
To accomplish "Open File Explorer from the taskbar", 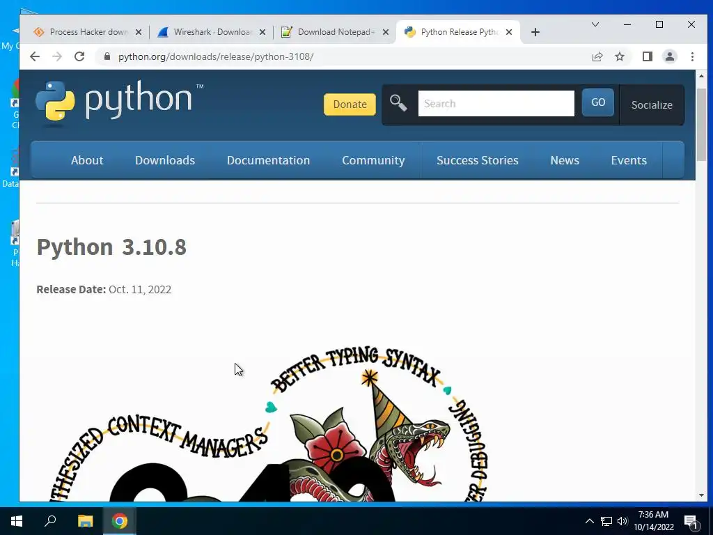I will coord(85,521).
